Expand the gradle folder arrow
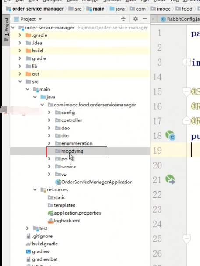This screenshot has width=200, height=266. [20, 58]
